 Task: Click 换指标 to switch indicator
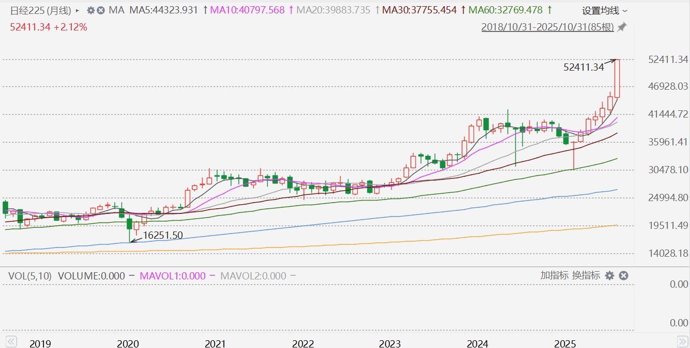click(x=586, y=275)
